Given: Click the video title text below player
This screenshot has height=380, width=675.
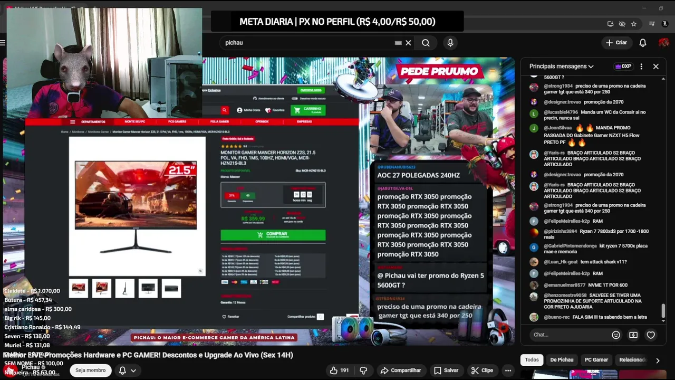Looking at the screenshot, I should (148, 355).
